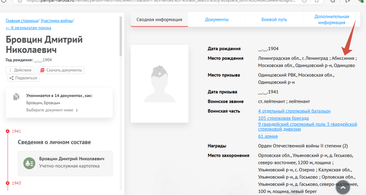Click the green personnel record card icon
366x195 pixels.
point(29,164)
